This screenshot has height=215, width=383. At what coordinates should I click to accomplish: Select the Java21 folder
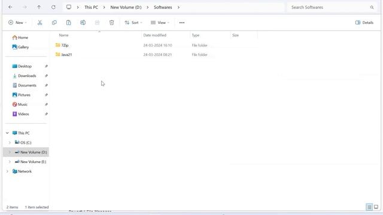pyautogui.click(x=66, y=54)
